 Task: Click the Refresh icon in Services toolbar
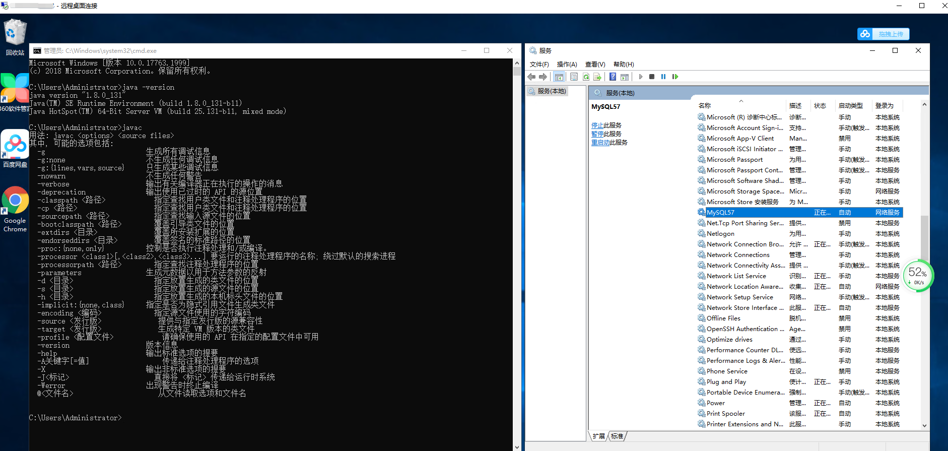tap(586, 77)
